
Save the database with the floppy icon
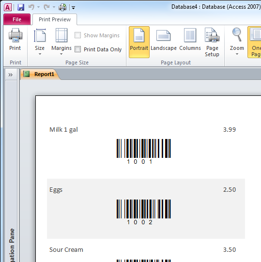pos(21,7)
